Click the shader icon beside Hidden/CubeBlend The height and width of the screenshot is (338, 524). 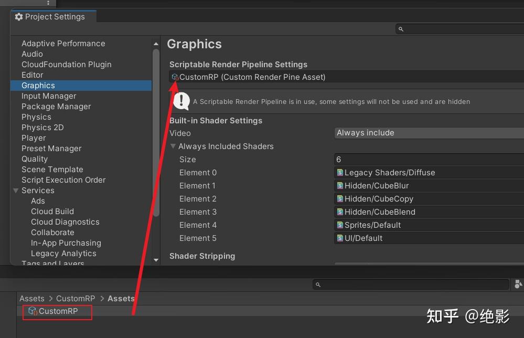[340, 212]
